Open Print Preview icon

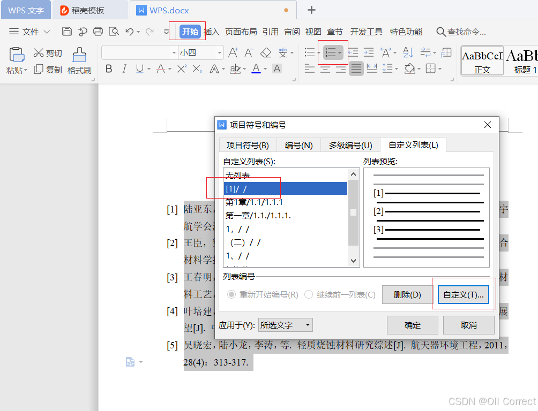(x=114, y=32)
